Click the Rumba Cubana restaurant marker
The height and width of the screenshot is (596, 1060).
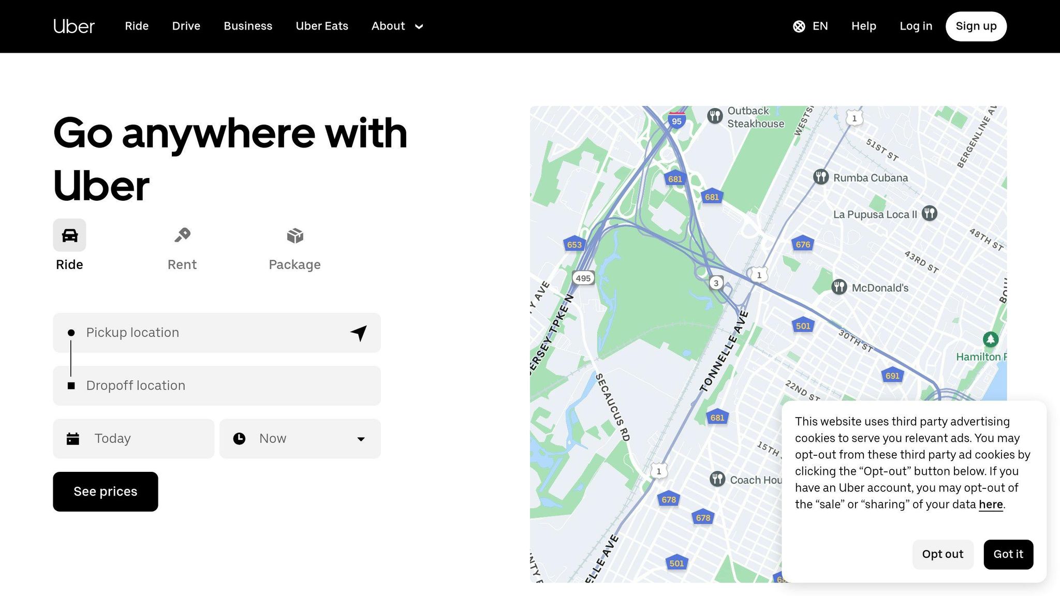(x=821, y=177)
